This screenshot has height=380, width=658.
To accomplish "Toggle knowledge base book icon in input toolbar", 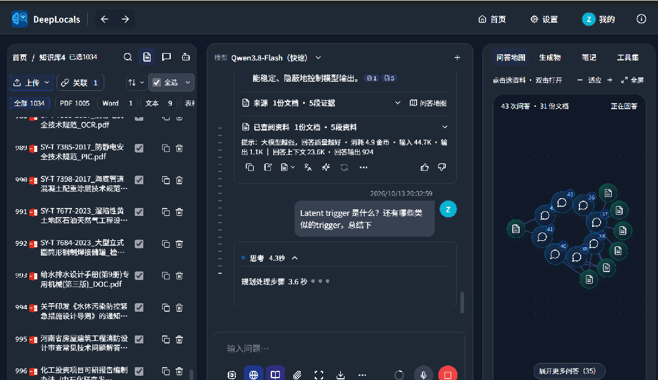I will click(275, 374).
